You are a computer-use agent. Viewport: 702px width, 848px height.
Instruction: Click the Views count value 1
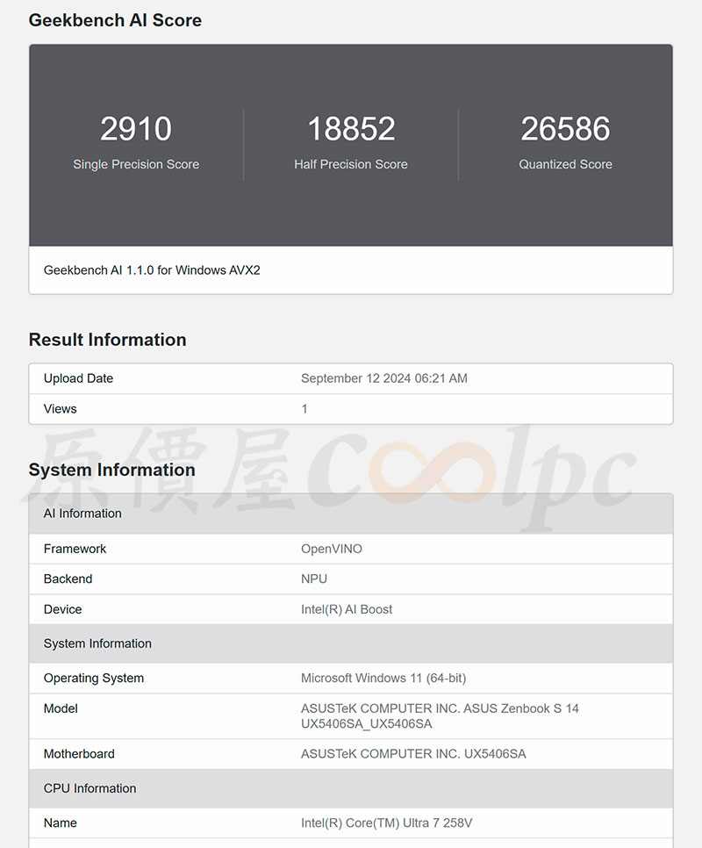(304, 409)
